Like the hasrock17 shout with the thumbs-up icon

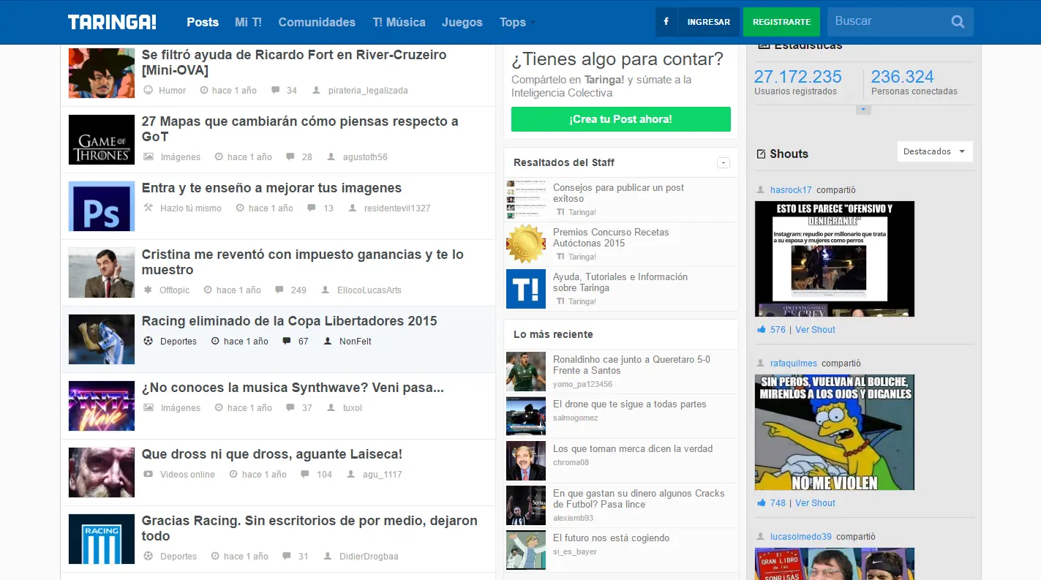pos(762,329)
